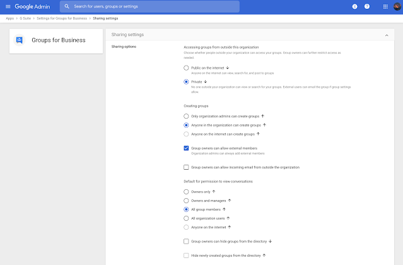Click the Sharing settings breadcrumb
Screen dimensions: 403x265
coord(105,18)
